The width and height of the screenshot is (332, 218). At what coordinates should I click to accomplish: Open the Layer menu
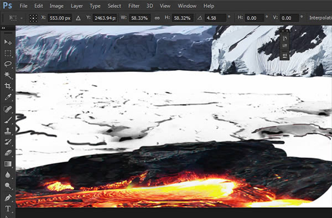(x=77, y=6)
